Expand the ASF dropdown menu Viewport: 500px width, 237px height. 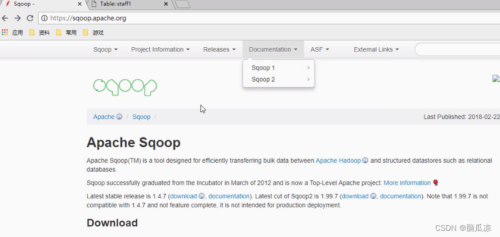[x=320, y=49]
